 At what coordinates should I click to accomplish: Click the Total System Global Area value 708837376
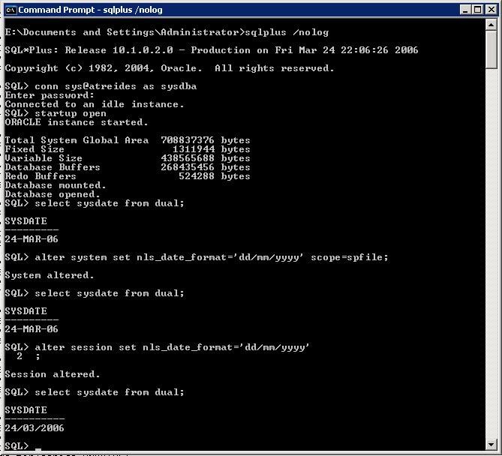[188, 140]
